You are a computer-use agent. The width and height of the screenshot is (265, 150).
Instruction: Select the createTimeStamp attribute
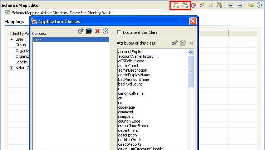pos(133,126)
